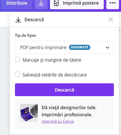Click the Descarcă panel title text

click(x=34, y=20)
